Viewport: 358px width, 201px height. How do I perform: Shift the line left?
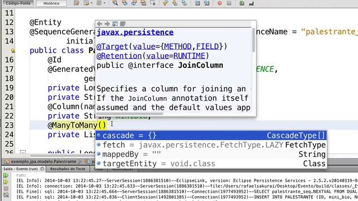pyautogui.click(x=197, y=3)
